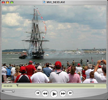Click the playhead marker on timeline

(17, 85)
